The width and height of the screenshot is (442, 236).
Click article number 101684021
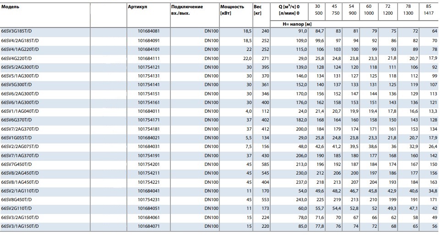(149, 137)
